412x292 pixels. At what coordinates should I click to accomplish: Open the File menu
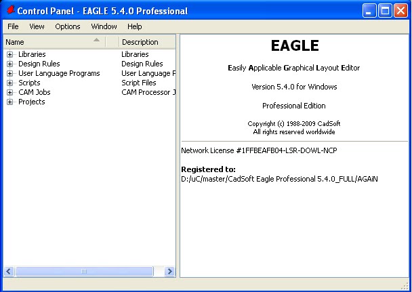13,26
